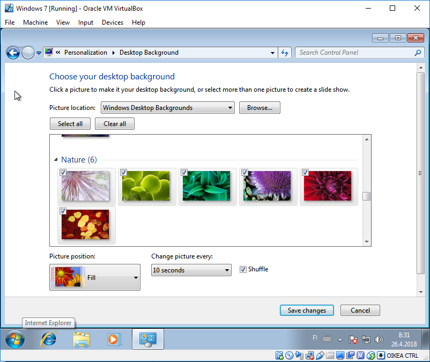Viewport: 430px width, 362px height.
Task: Collapse the Nature (6) group
Action: click(56, 160)
